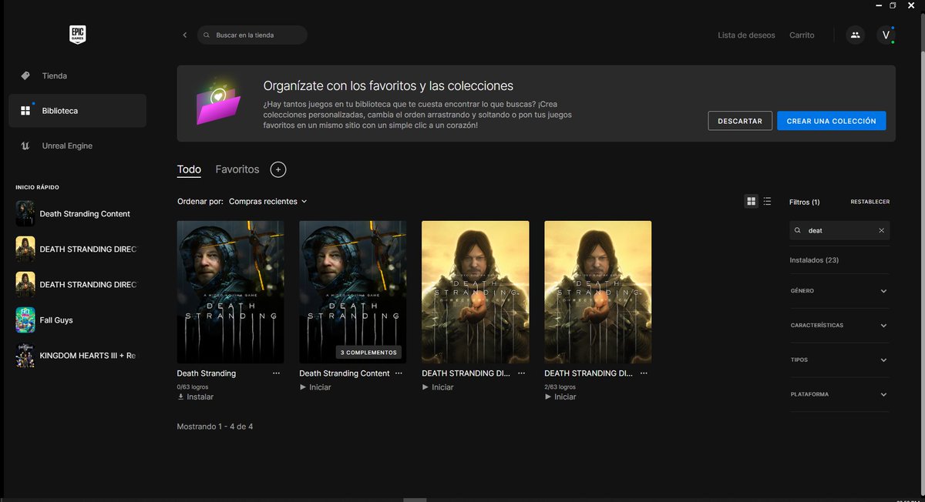Open Death Stranding Content in quick launch
Image resolution: width=925 pixels, height=502 pixels.
tap(76, 214)
